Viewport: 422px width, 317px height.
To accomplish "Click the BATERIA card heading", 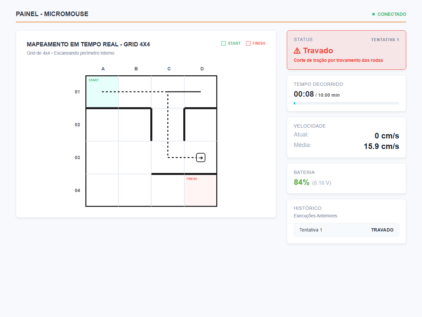I will click(304, 172).
